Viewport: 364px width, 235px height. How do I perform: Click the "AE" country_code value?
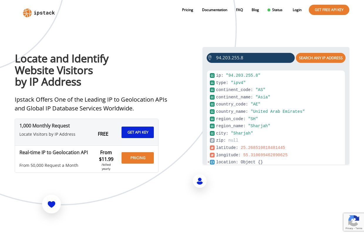pyautogui.click(x=255, y=104)
